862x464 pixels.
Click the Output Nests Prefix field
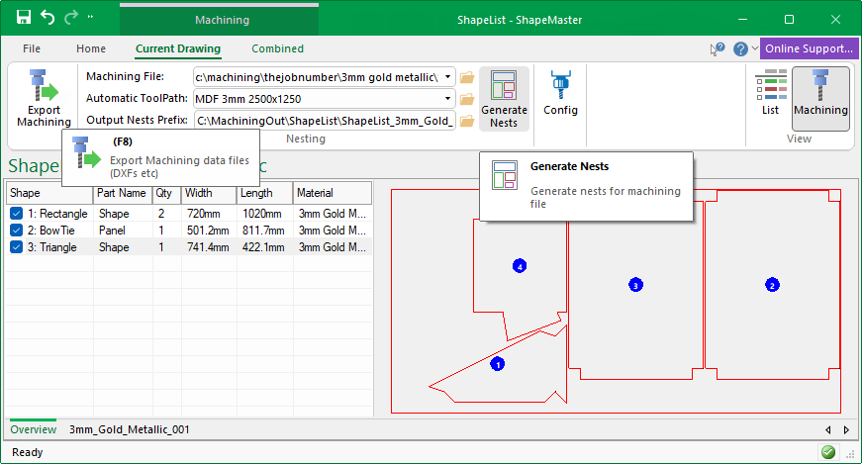pos(324,121)
